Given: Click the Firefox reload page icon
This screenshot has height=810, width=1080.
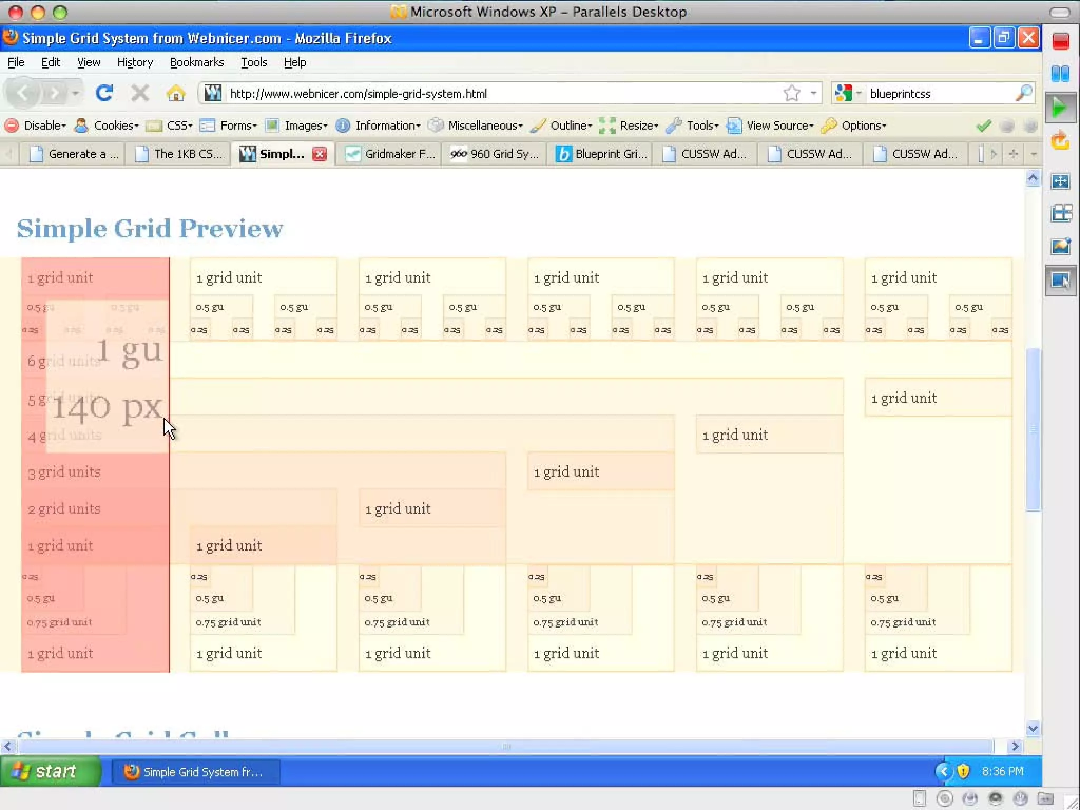Looking at the screenshot, I should pos(104,93).
